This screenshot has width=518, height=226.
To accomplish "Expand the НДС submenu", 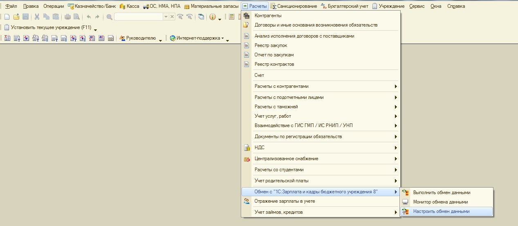I will [321, 148].
